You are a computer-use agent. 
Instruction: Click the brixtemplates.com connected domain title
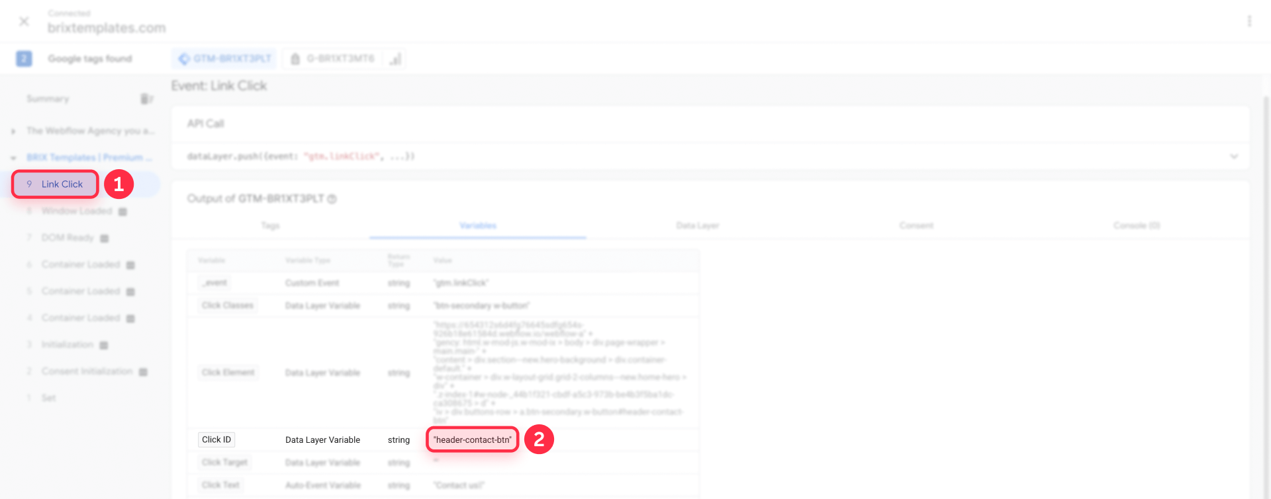107,28
